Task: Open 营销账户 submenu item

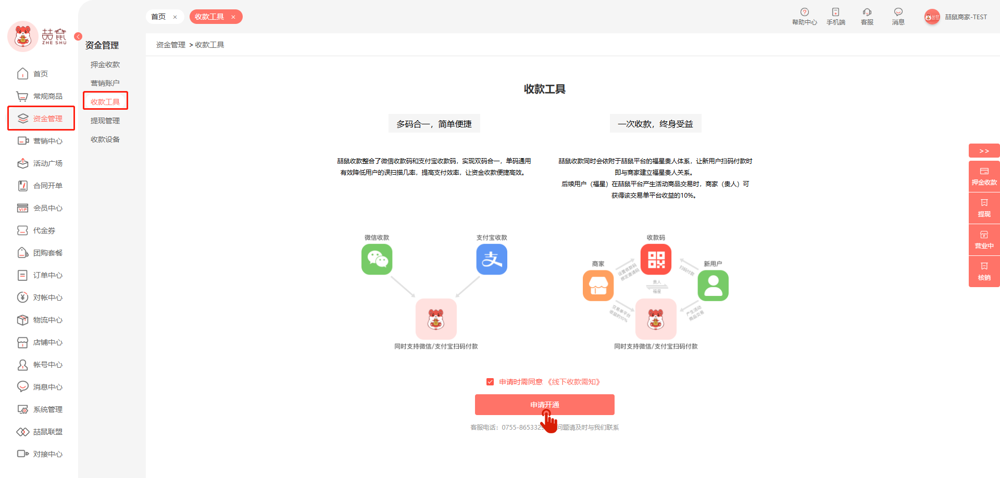Action: [x=105, y=83]
